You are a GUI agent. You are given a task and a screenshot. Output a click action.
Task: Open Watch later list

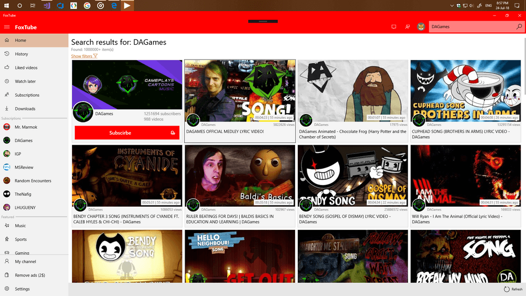pyautogui.click(x=34, y=81)
